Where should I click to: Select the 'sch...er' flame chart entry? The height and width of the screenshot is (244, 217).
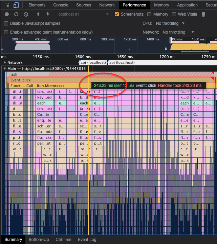(44, 126)
